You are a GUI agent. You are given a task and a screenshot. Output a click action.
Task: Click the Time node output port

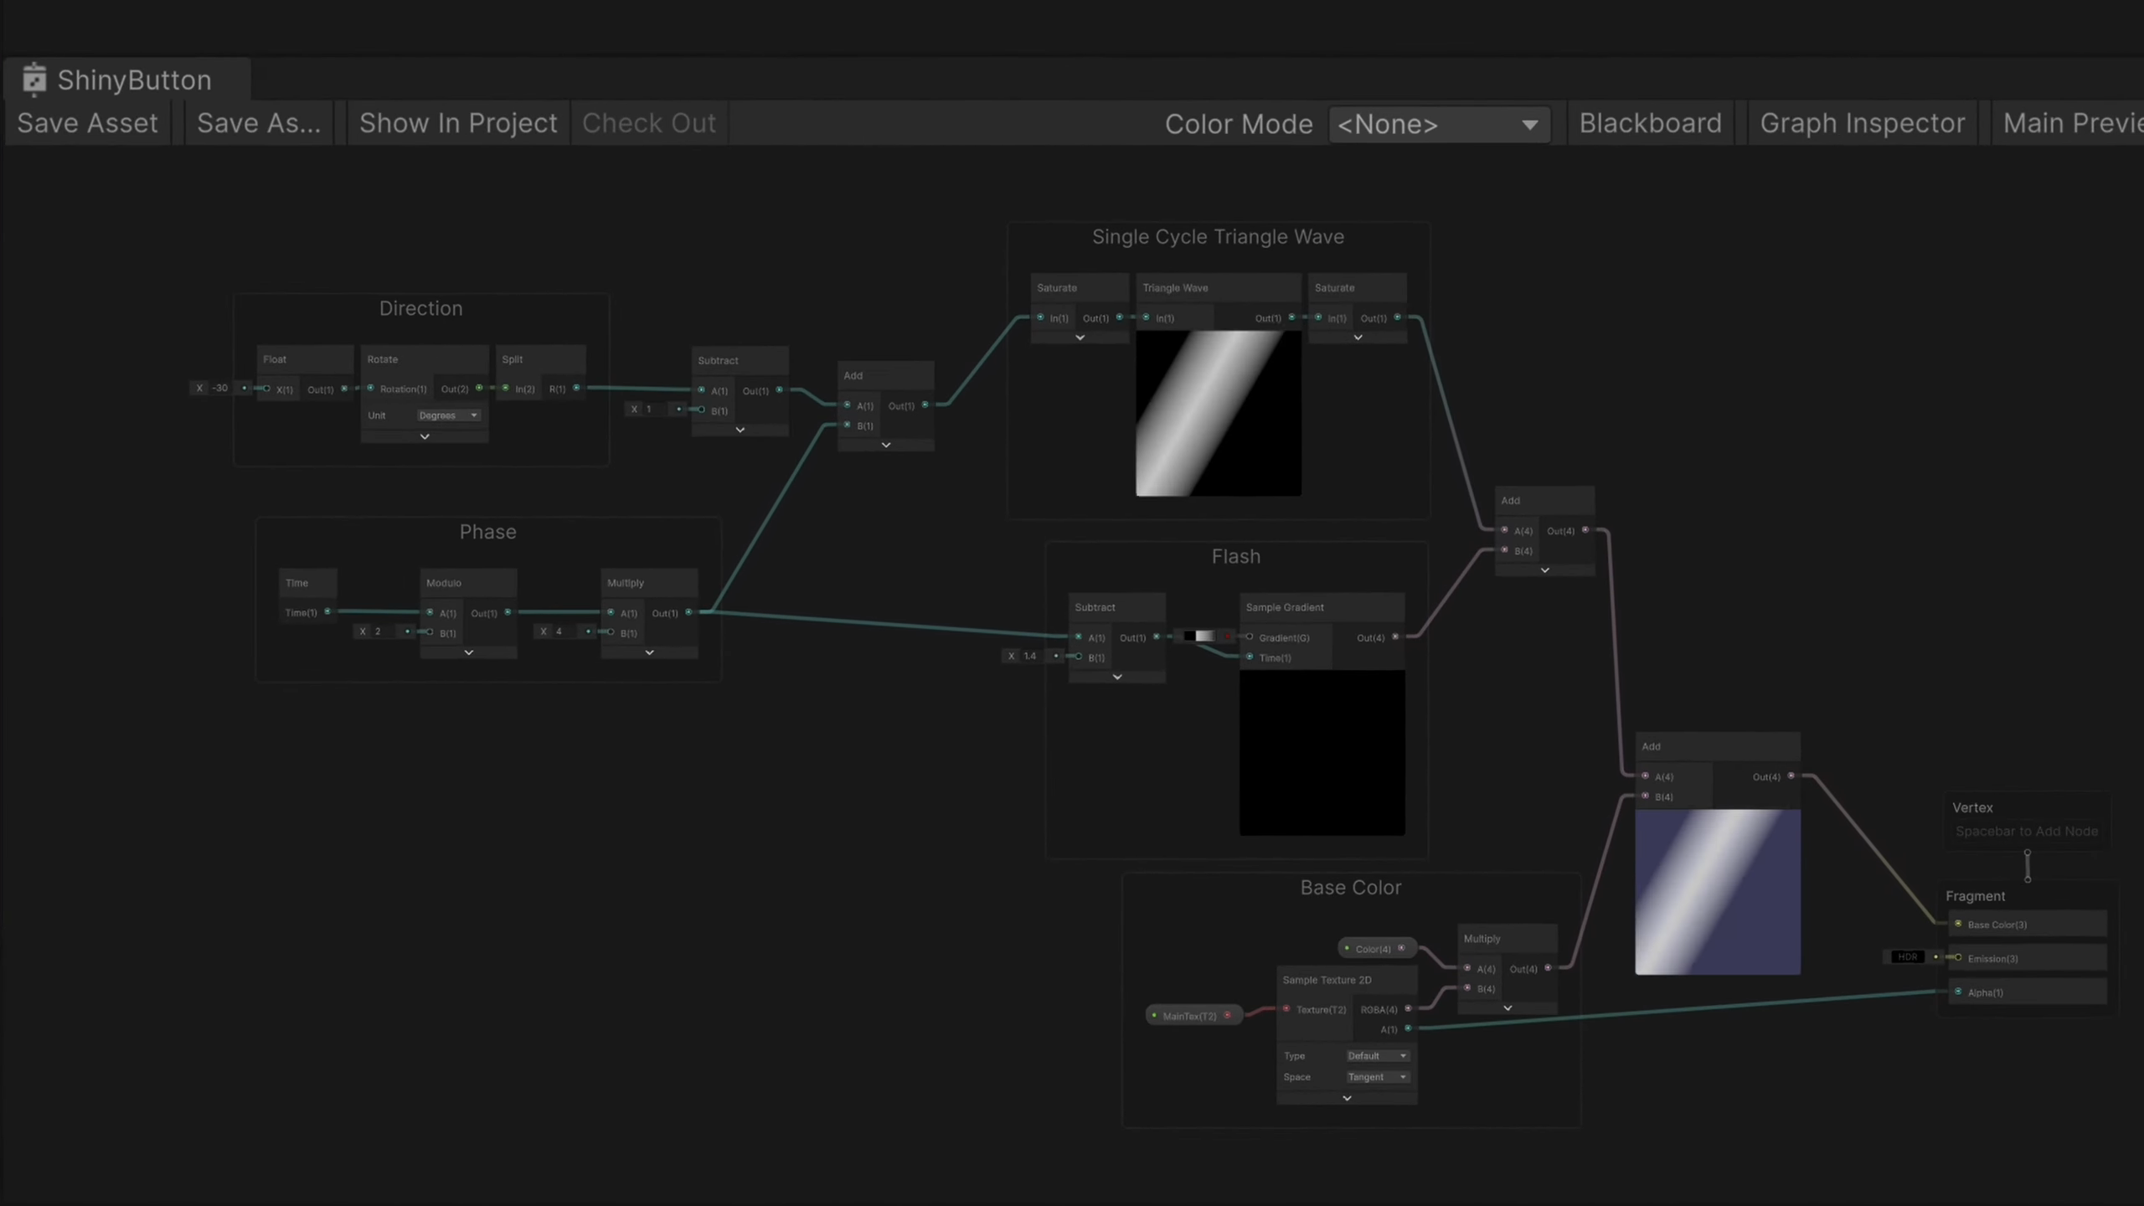pos(327,612)
